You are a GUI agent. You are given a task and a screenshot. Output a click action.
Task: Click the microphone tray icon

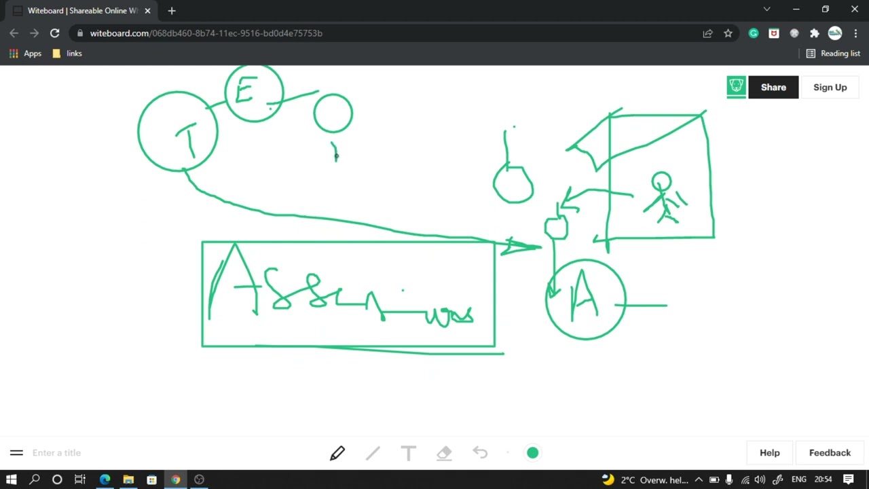729,479
